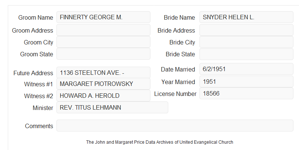Focus the Minister field with Rev. Titus Lehmann
The height and width of the screenshot is (150, 299).
pos(112,107)
